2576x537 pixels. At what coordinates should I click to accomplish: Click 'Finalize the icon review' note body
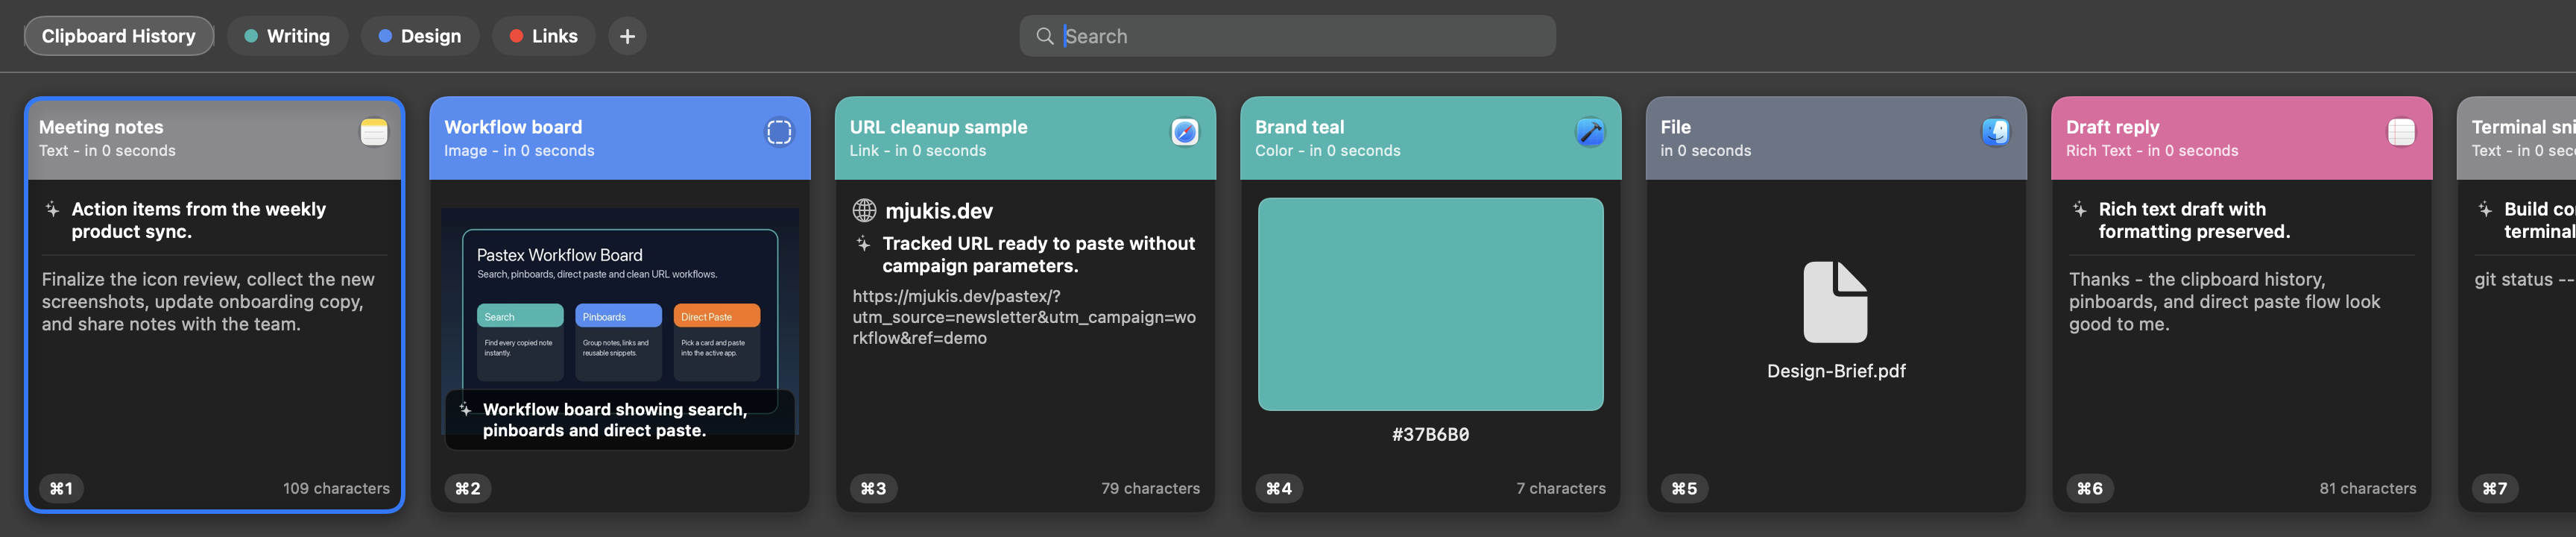[208, 302]
